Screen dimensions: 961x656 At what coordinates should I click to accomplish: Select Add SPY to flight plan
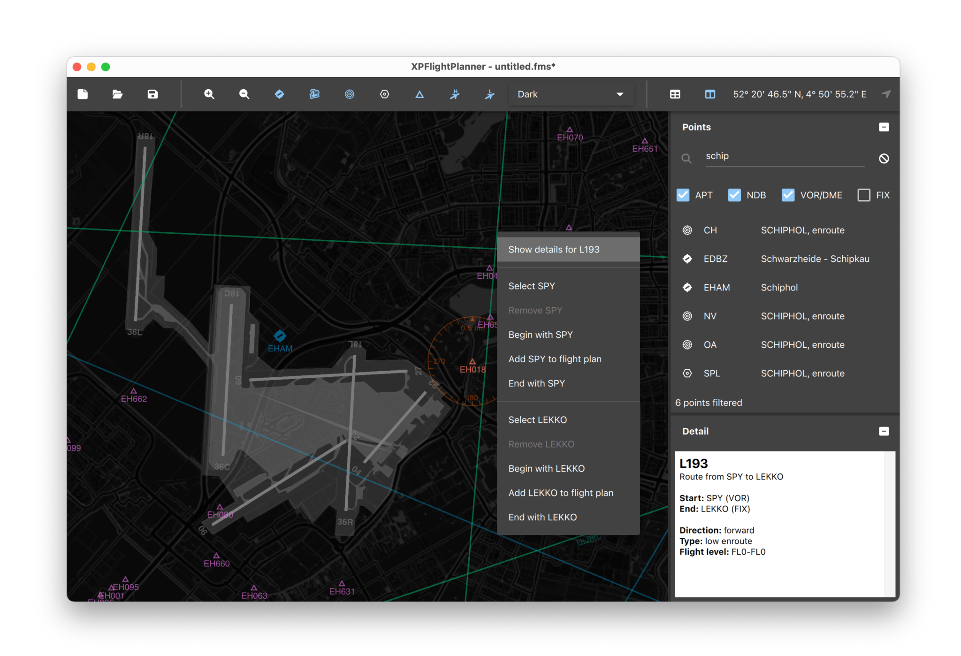pos(555,359)
